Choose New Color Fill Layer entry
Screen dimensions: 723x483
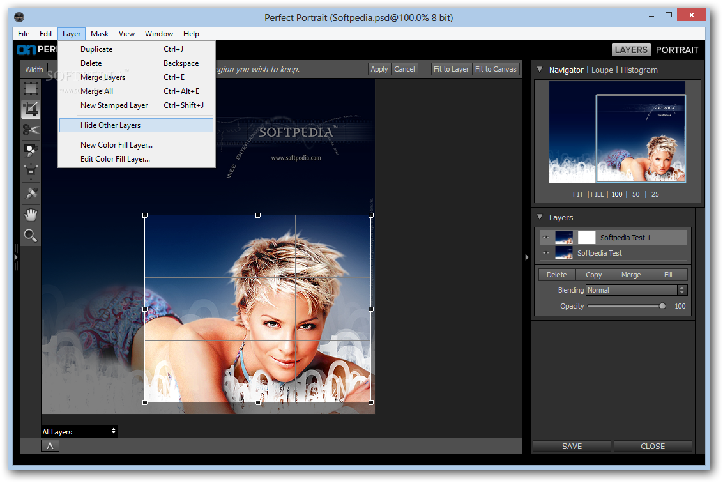coord(137,145)
